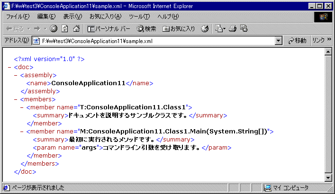Click the Refresh page icon
Image resolution: width=335 pixels, height=194 pixels.
(65, 28)
